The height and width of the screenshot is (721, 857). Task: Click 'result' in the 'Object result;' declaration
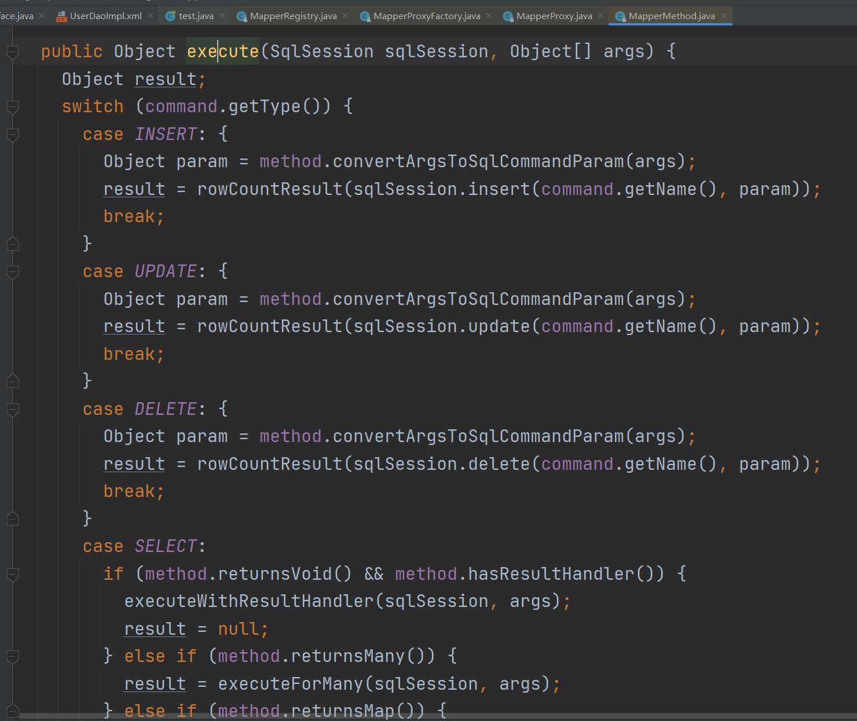pyautogui.click(x=166, y=79)
